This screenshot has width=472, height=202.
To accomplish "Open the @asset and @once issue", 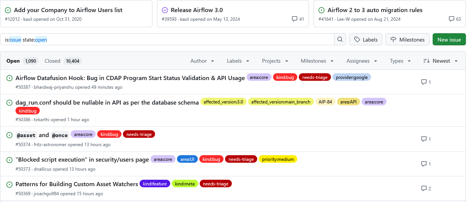I will point(42,135).
